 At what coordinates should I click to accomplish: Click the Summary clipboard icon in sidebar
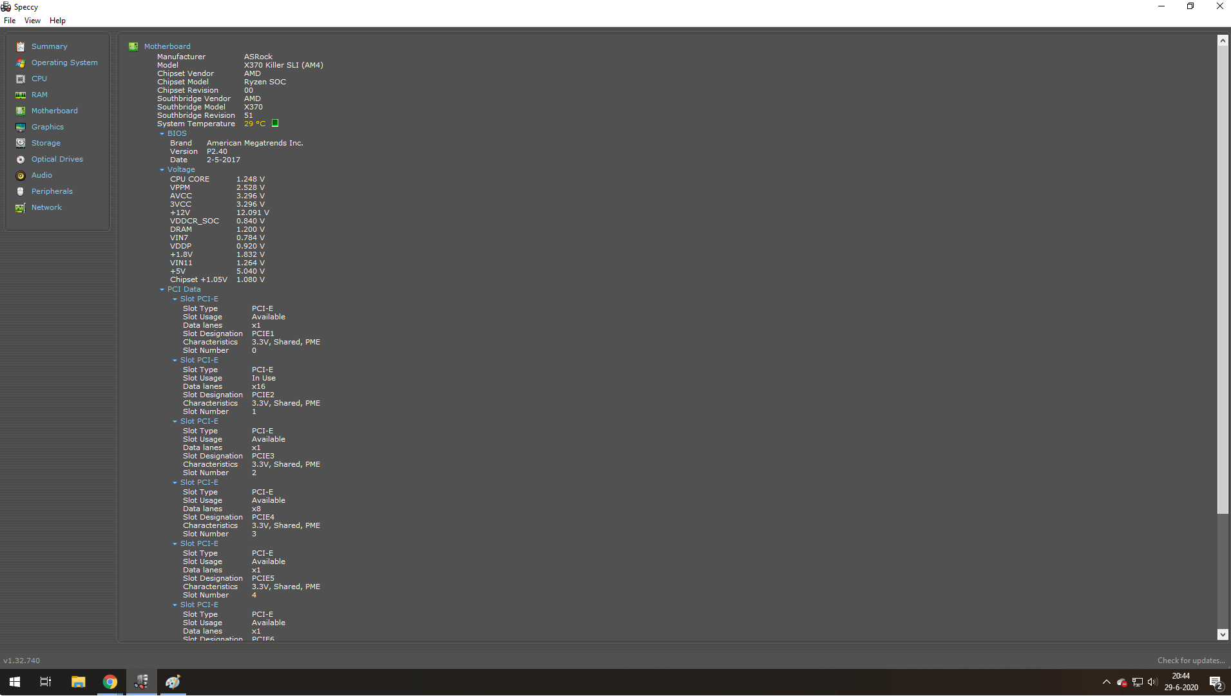coord(21,46)
